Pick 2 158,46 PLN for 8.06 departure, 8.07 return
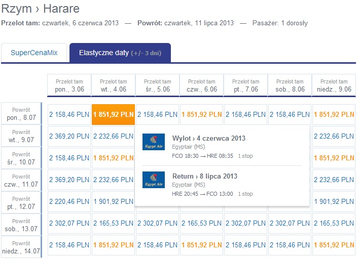The height and width of the screenshot is (260, 359). [x=290, y=114]
